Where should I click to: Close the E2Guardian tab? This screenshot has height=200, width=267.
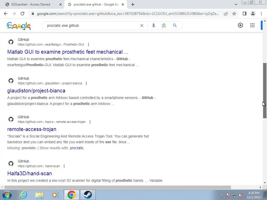pos(60,5)
